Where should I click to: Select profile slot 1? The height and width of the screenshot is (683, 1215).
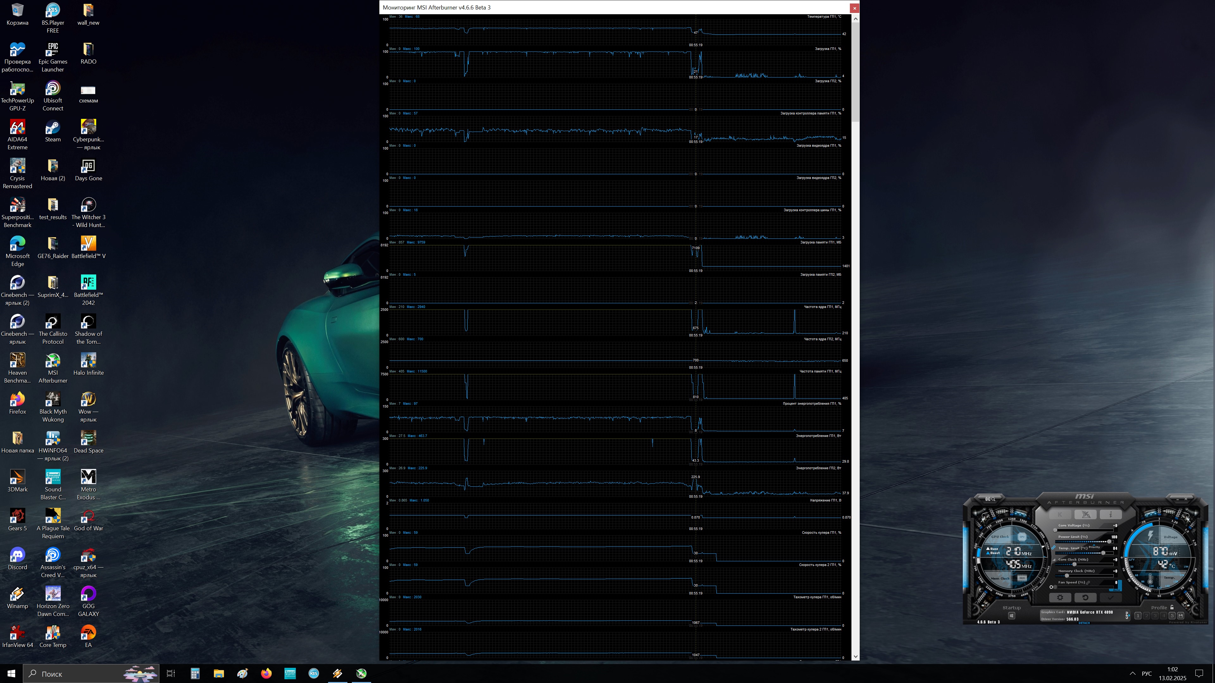(1138, 616)
